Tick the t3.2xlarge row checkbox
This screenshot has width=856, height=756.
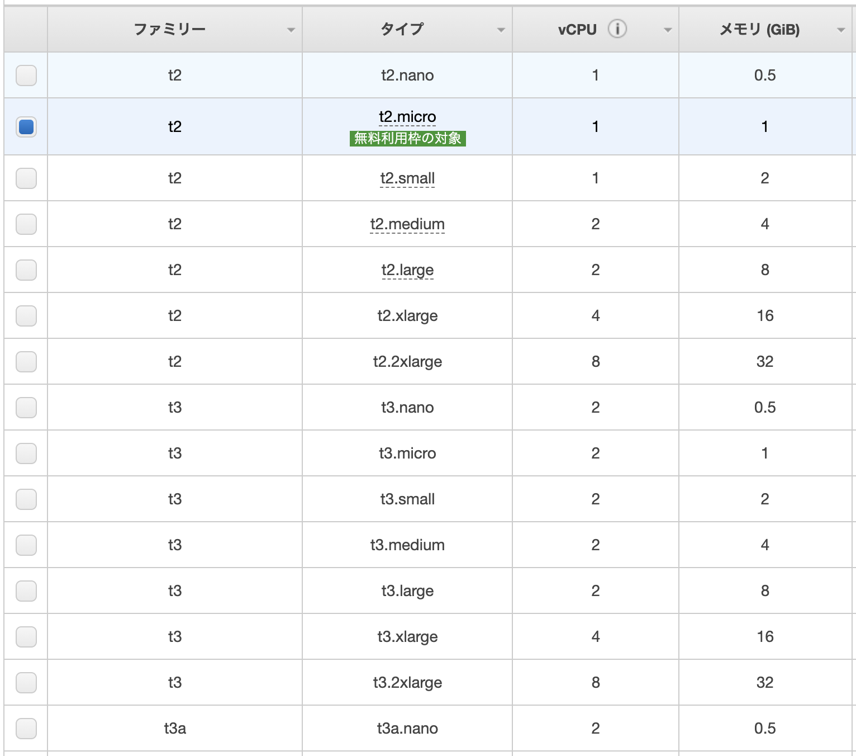[x=26, y=683]
